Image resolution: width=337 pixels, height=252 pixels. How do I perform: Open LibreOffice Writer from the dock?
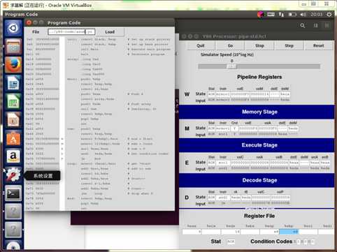point(13,83)
